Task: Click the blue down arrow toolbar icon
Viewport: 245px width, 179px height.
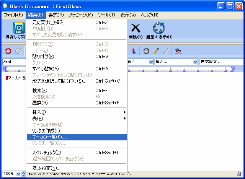Action: tap(134, 51)
